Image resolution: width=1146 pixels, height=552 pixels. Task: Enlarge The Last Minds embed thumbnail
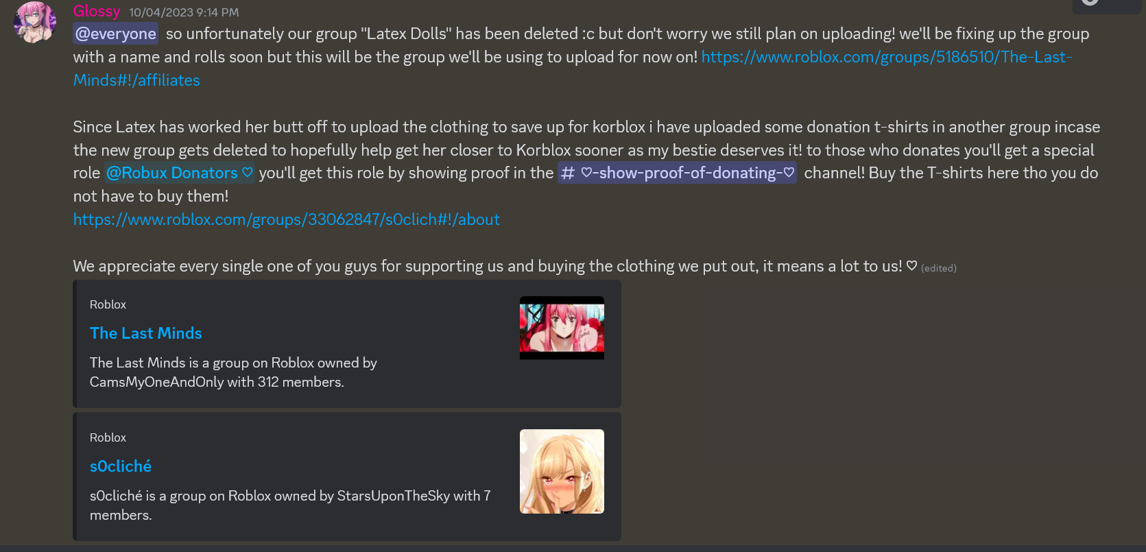(562, 328)
